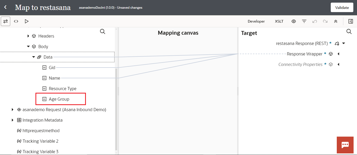Click the Target search magnifier icon
This screenshot has width=357, height=155.
tap(349, 32)
